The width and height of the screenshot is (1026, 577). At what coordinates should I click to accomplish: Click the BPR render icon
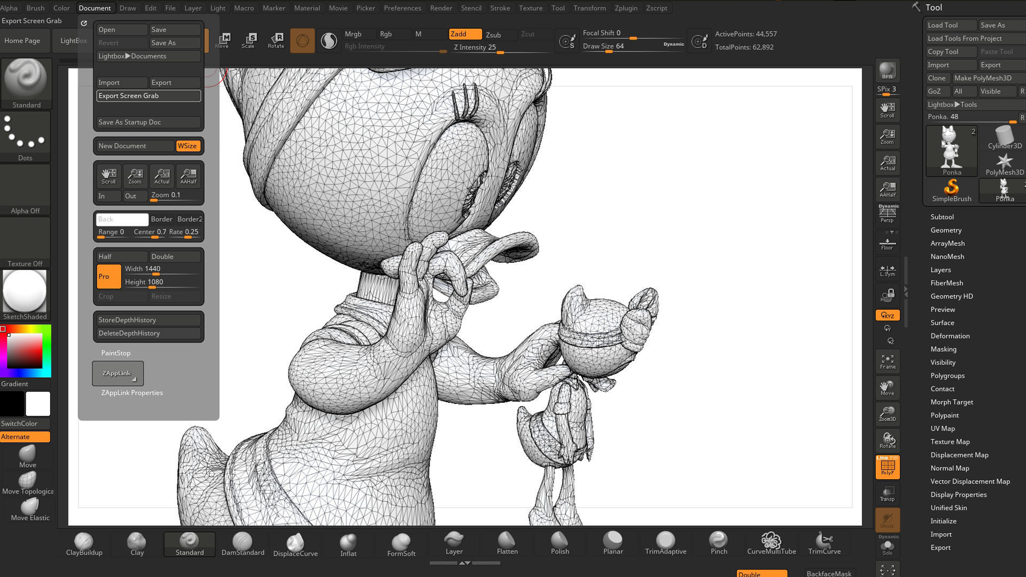click(887, 71)
